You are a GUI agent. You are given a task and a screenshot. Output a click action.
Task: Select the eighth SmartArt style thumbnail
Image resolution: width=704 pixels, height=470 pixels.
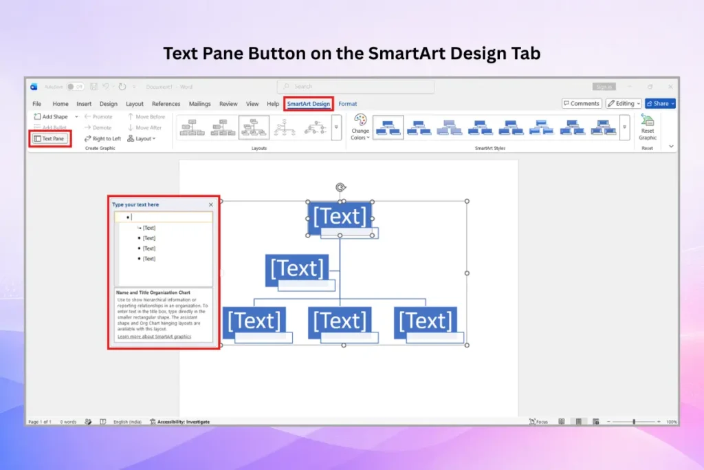[603, 127]
